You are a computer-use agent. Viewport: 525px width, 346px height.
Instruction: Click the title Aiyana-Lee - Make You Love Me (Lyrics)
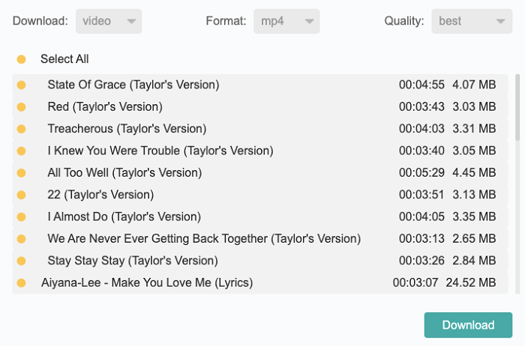point(147,283)
